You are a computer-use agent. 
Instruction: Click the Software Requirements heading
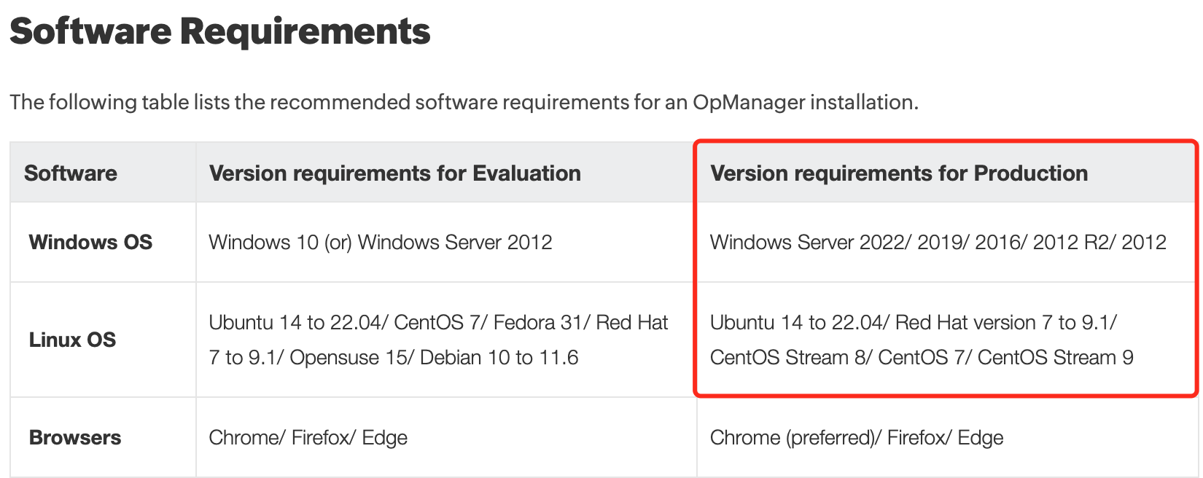click(219, 32)
